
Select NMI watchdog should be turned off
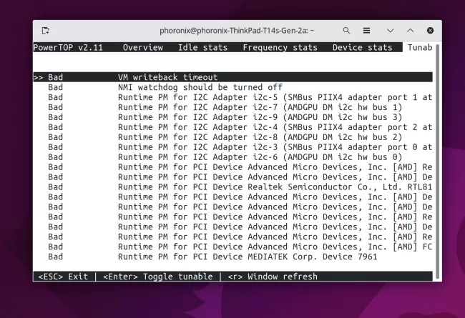pyautogui.click(x=232, y=87)
